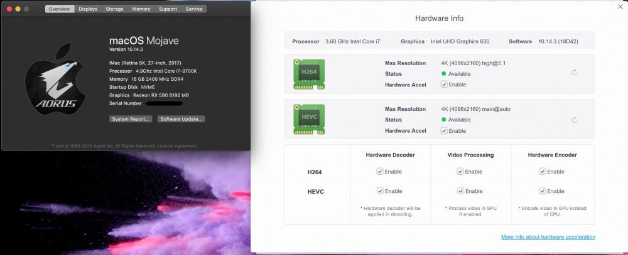Toggle HEVC Hardware Encoder Enable checkbox
This screenshot has height=255, width=628.
pos(543,190)
